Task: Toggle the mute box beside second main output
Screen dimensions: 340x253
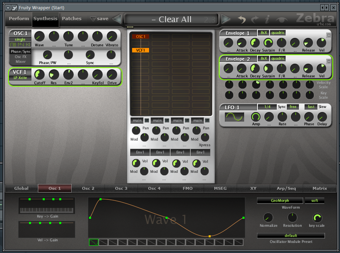Action: (x=167, y=120)
